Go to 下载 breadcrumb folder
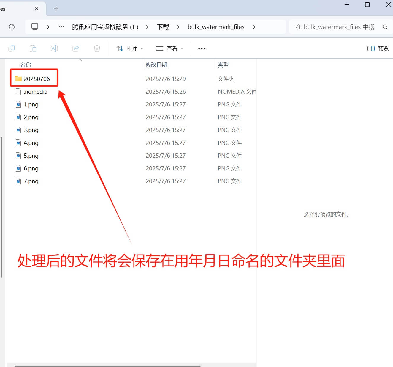 [163, 27]
